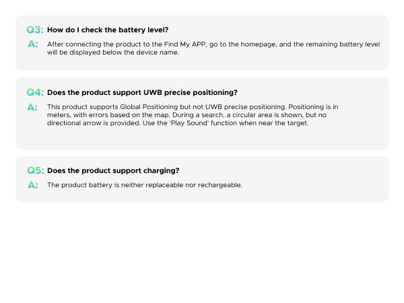Image resolution: width=404 pixels, height=303 pixels.
Task: Click the A: marker under Q3
Action: [x=33, y=44]
